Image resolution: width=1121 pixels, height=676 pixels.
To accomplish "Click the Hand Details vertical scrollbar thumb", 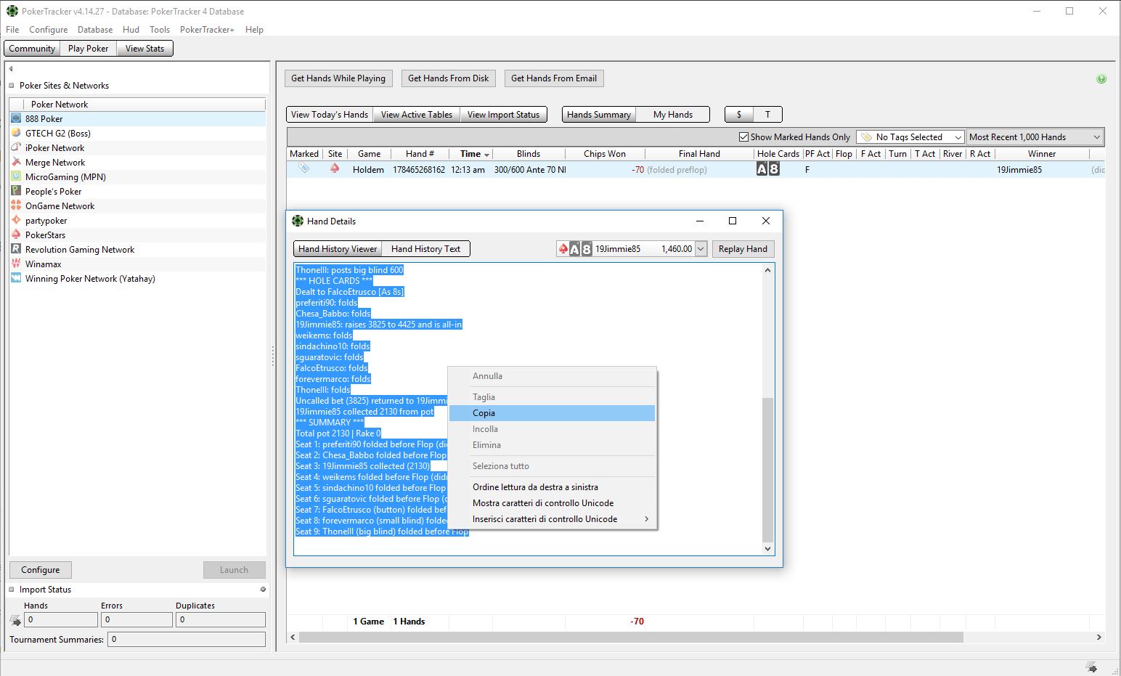I will coord(768,470).
